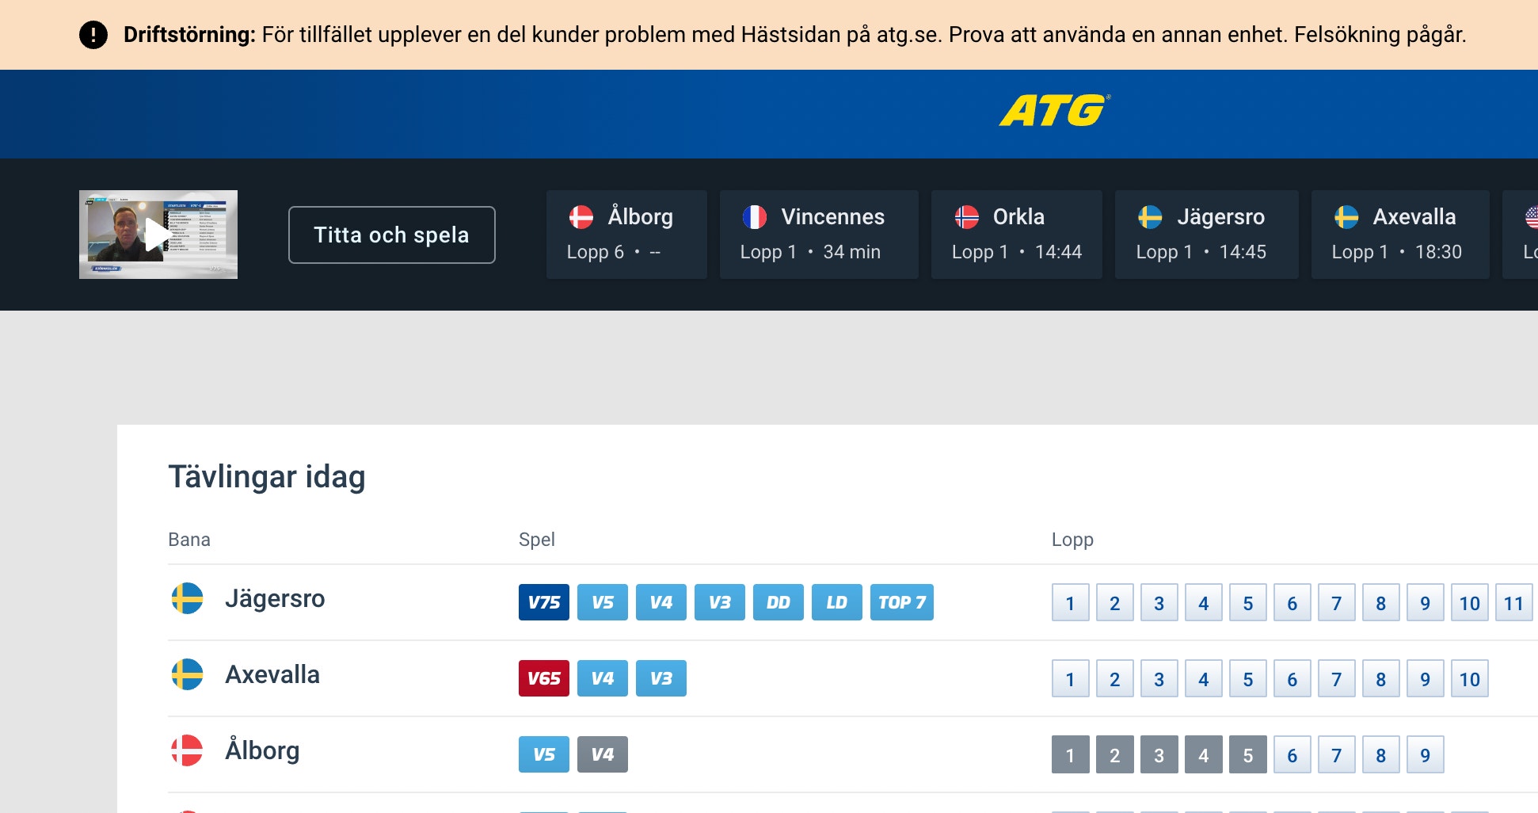Viewport: 1538px width, 813px height.
Task: Open the V65 game for Axevalla
Action: [x=543, y=678]
